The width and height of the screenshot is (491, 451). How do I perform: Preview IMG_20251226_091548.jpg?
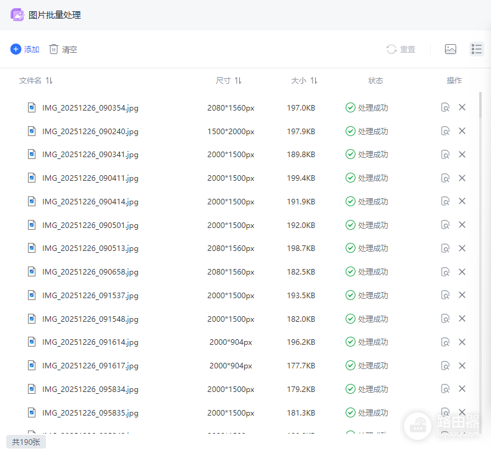445,319
